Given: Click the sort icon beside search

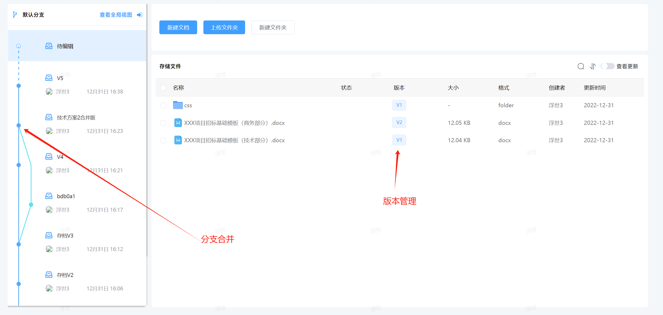Looking at the screenshot, I should [593, 66].
